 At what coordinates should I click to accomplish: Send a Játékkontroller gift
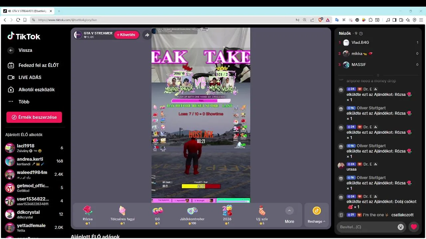pyautogui.click(x=192, y=215)
